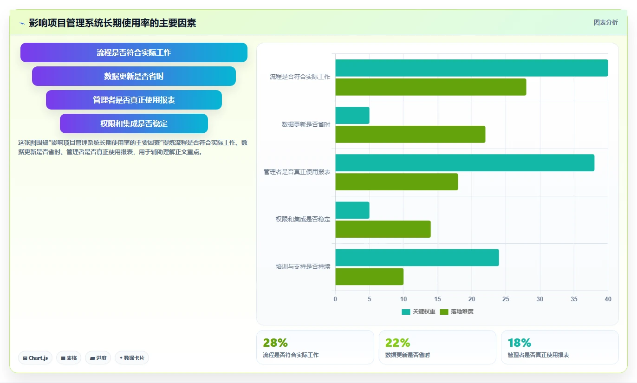Image resolution: width=637 pixels, height=383 pixels.
Task: Click green 落地难度 bar for 管理者是否真正使用报表
Action: tap(397, 182)
